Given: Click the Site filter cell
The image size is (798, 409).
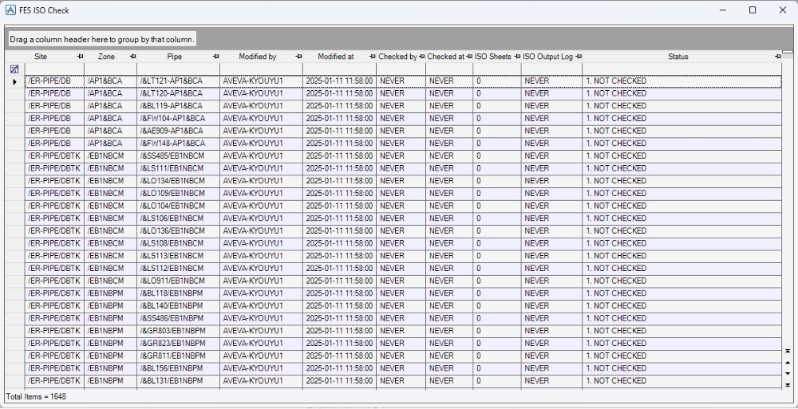Looking at the screenshot, I should tap(53, 69).
